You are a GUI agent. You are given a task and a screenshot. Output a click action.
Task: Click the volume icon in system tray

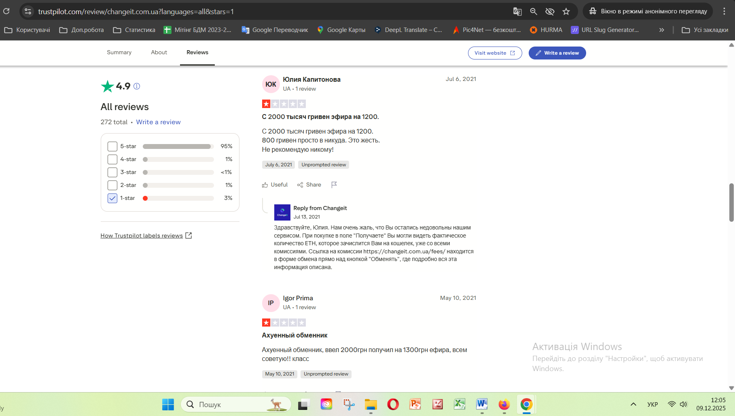click(684, 404)
